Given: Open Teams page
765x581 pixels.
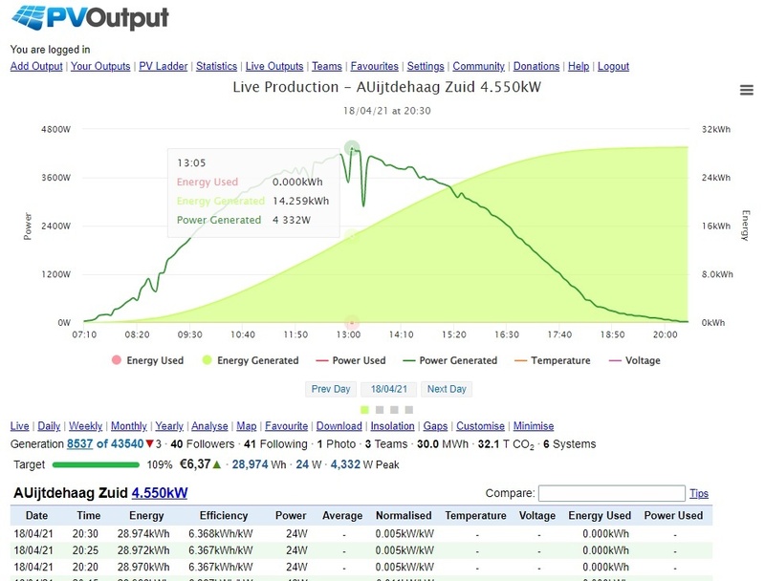Looking at the screenshot, I should click(x=327, y=66).
